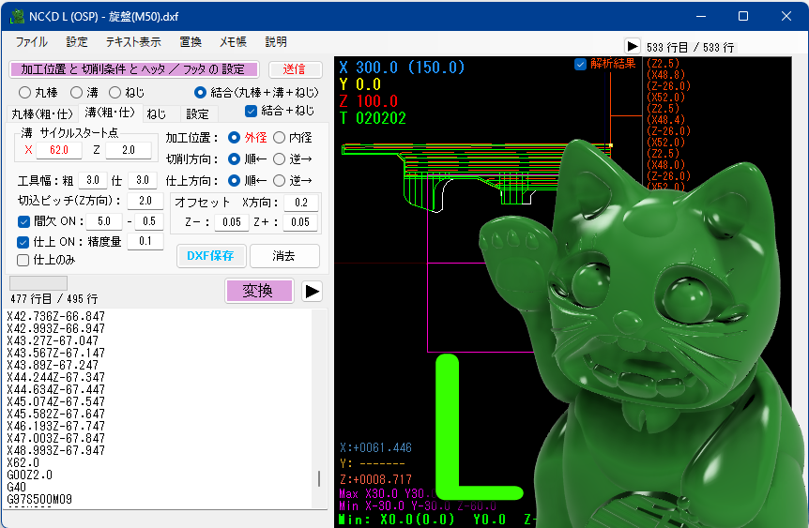809x528 pixels.
Task: Click the X 300.0 (150.0) coordinate readout
Action: click(402, 68)
